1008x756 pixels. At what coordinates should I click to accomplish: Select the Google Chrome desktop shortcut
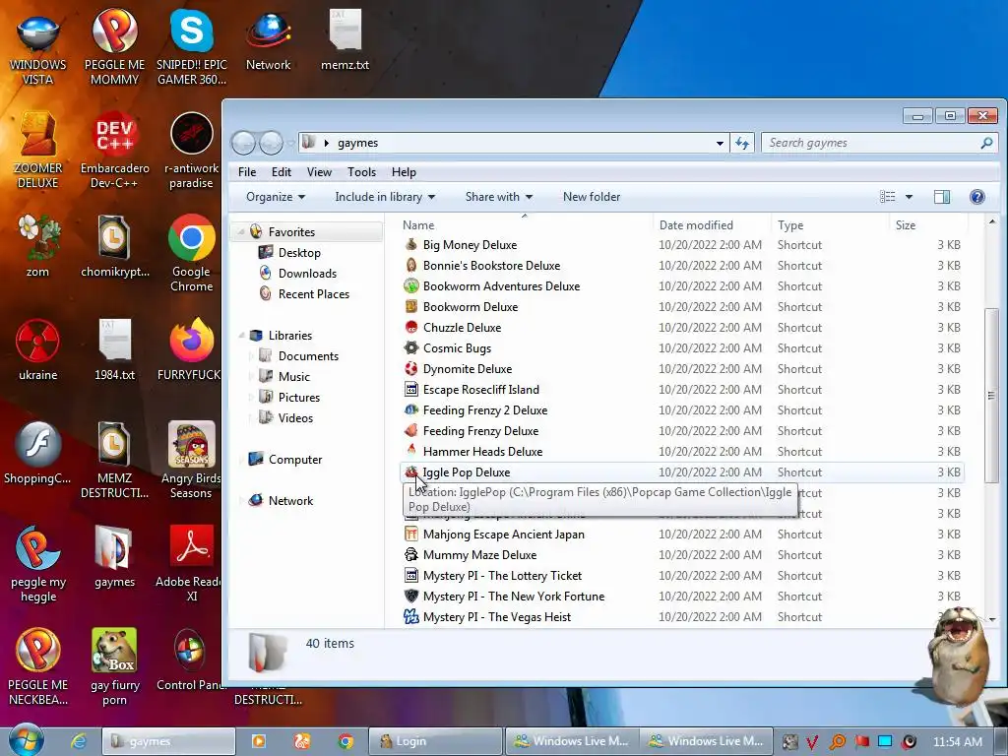[192, 253]
